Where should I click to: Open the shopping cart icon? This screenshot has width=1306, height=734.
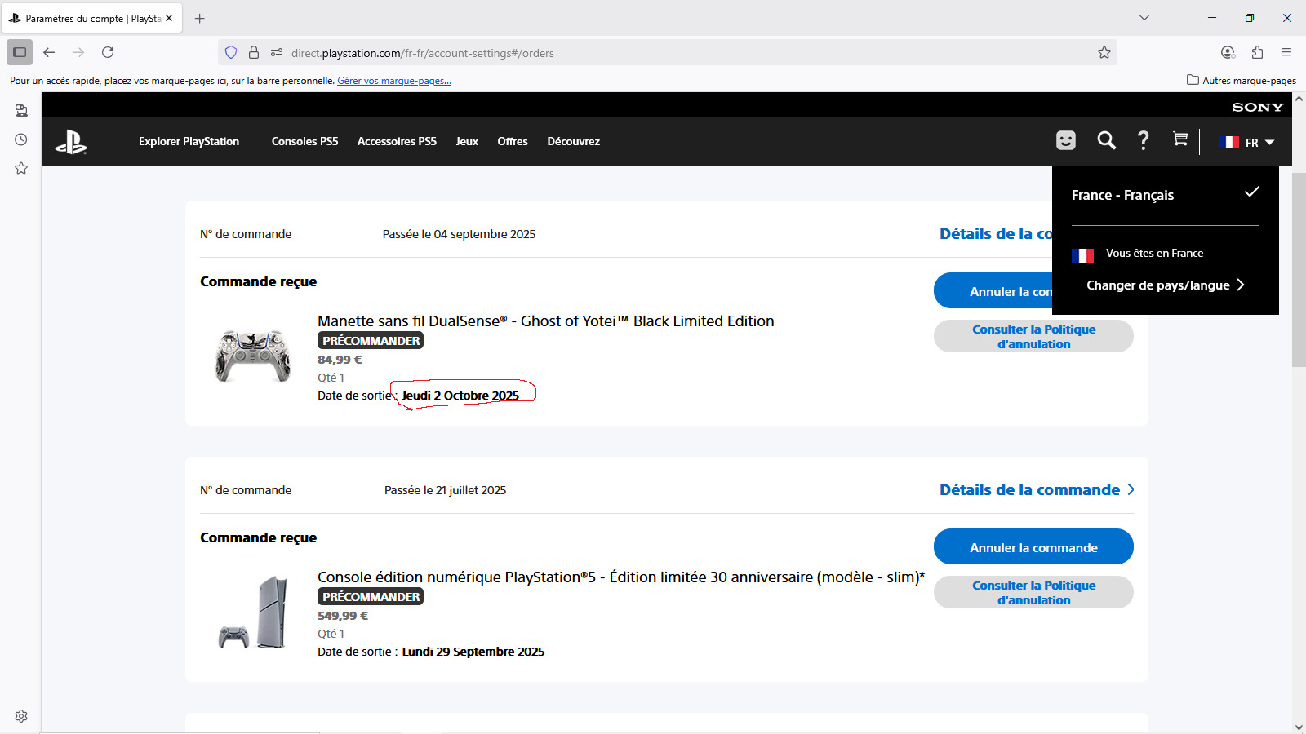click(1179, 139)
